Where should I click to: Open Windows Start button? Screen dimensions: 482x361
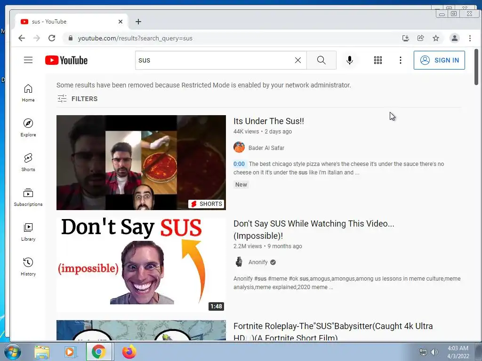point(13,352)
